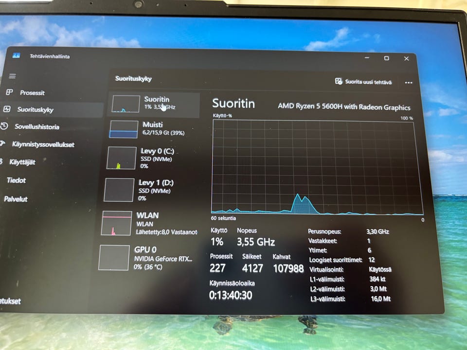Open Tiedot page

(16, 180)
